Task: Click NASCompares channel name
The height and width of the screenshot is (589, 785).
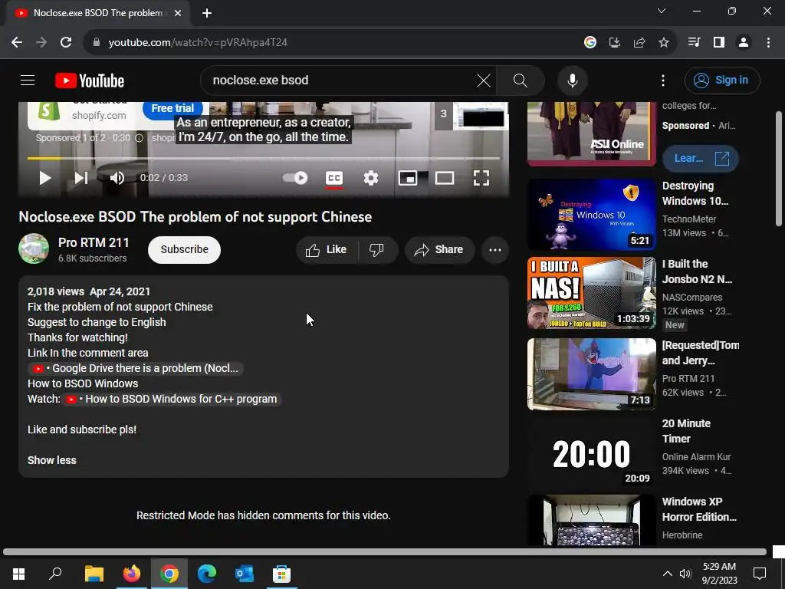Action: point(692,297)
